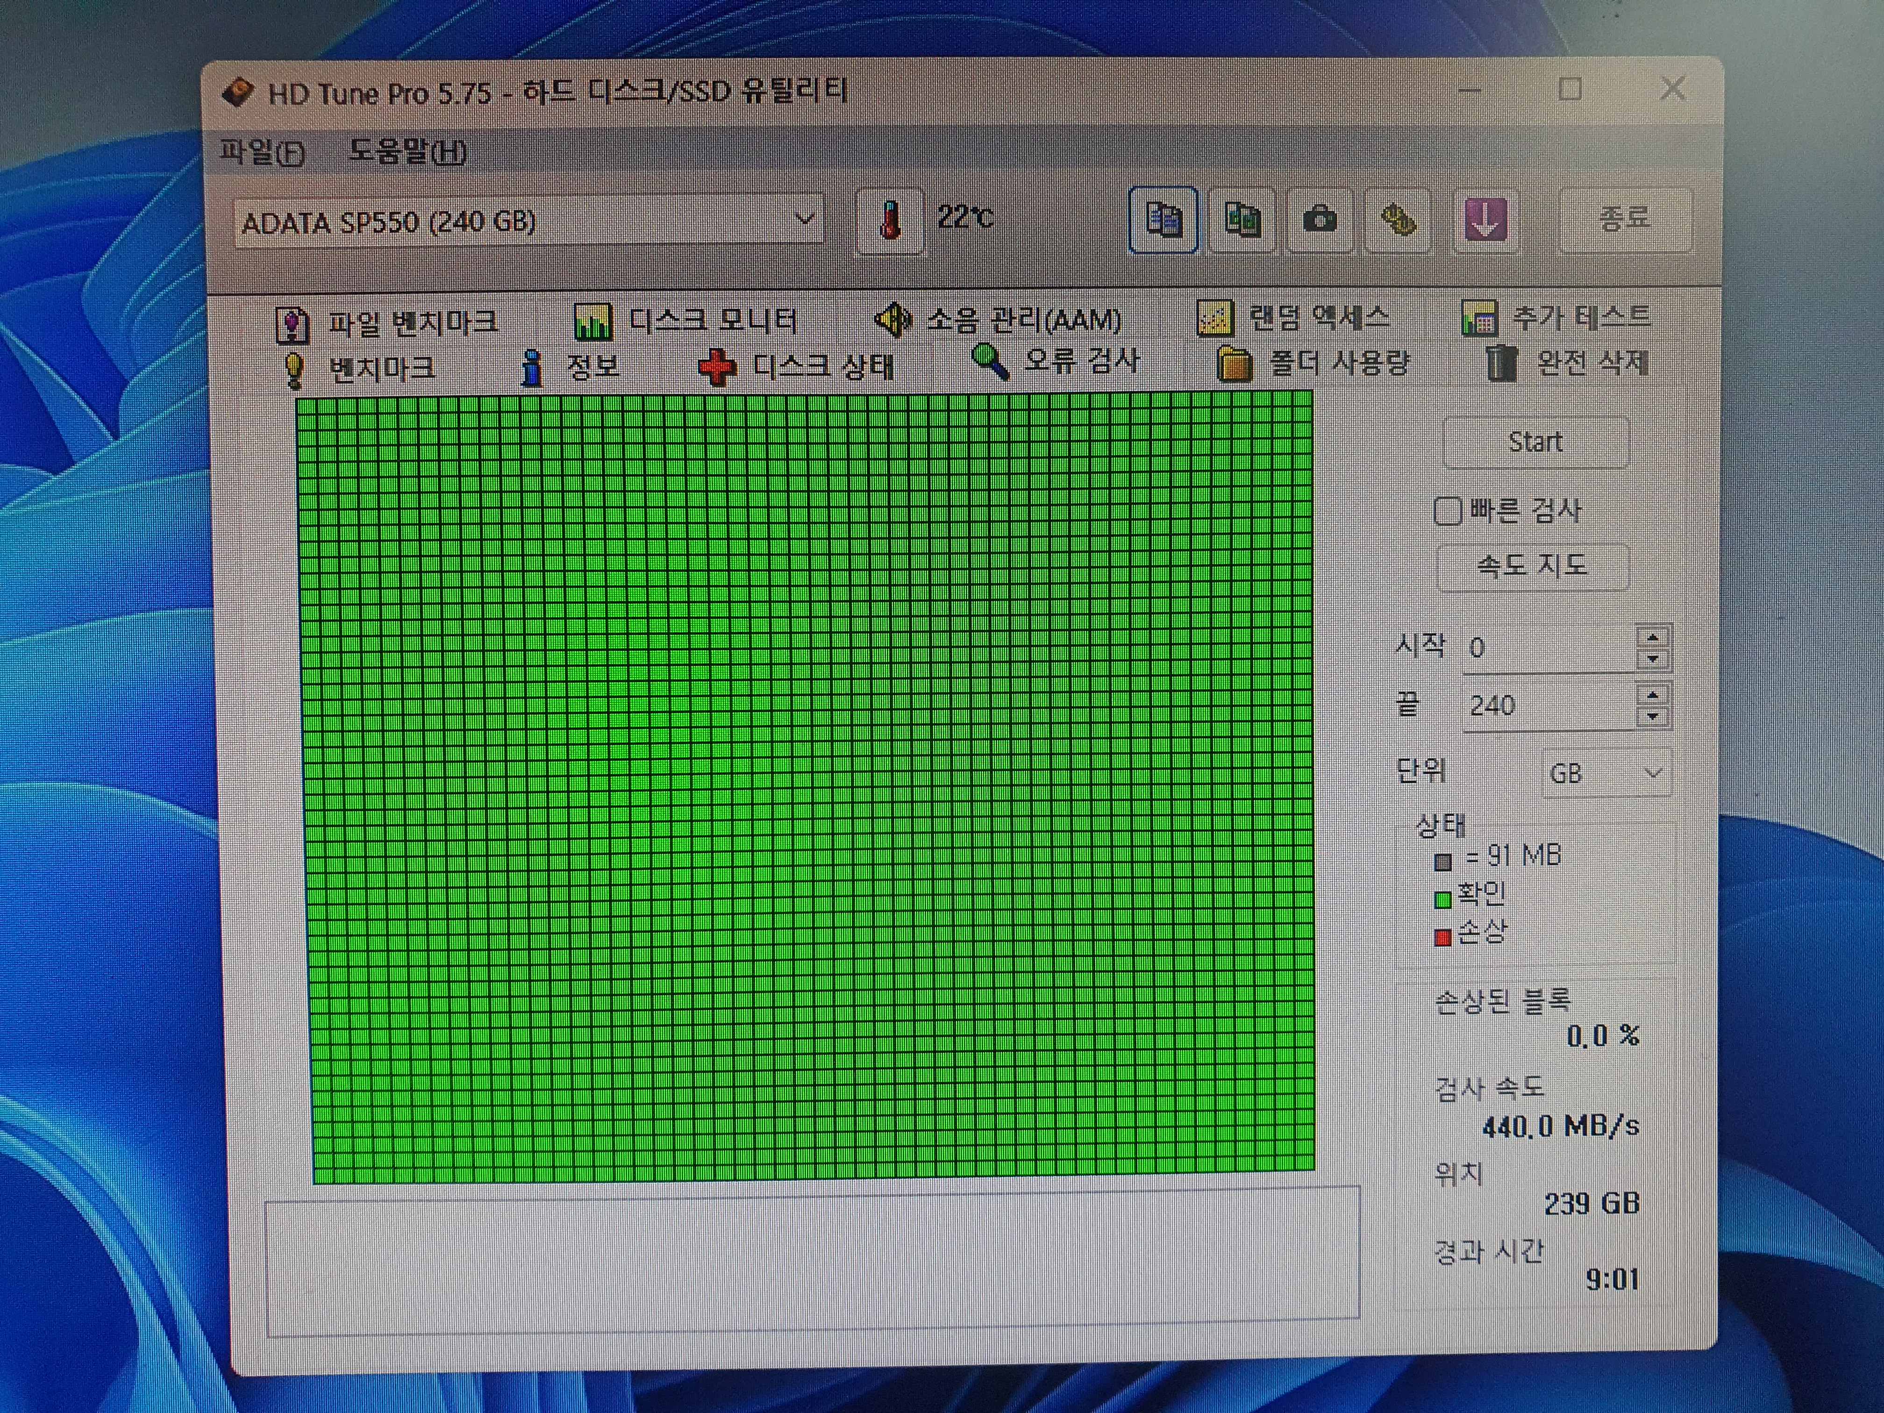
Task: Open the options wrench icon
Action: point(1398,221)
